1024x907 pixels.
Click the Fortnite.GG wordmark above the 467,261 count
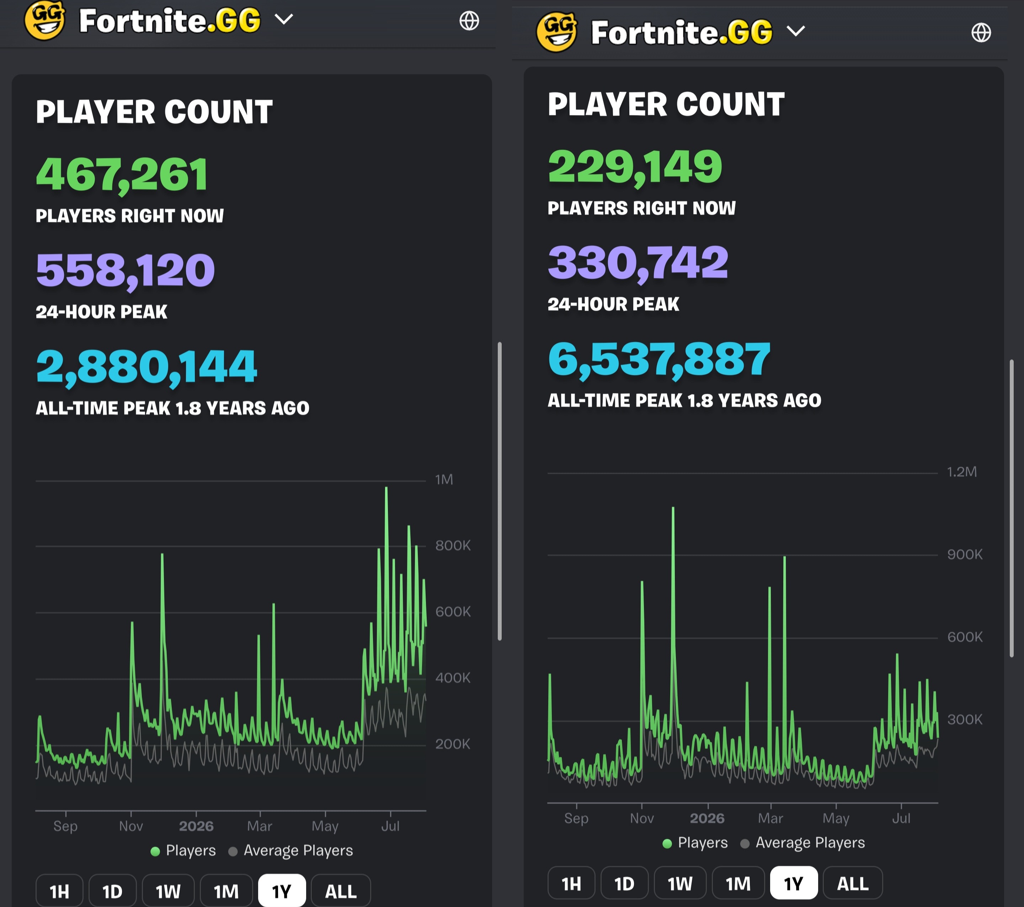170,21
